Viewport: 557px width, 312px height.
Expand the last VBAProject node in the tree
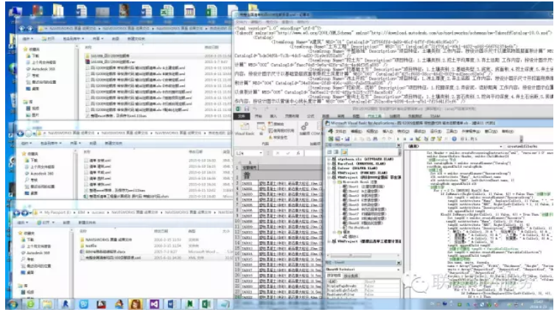pyautogui.click(x=329, y=241)
